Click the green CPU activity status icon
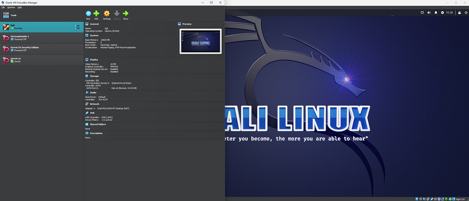The height and width of the screenshot is (201, 469). pyautogui.click(x=446, y=199)
